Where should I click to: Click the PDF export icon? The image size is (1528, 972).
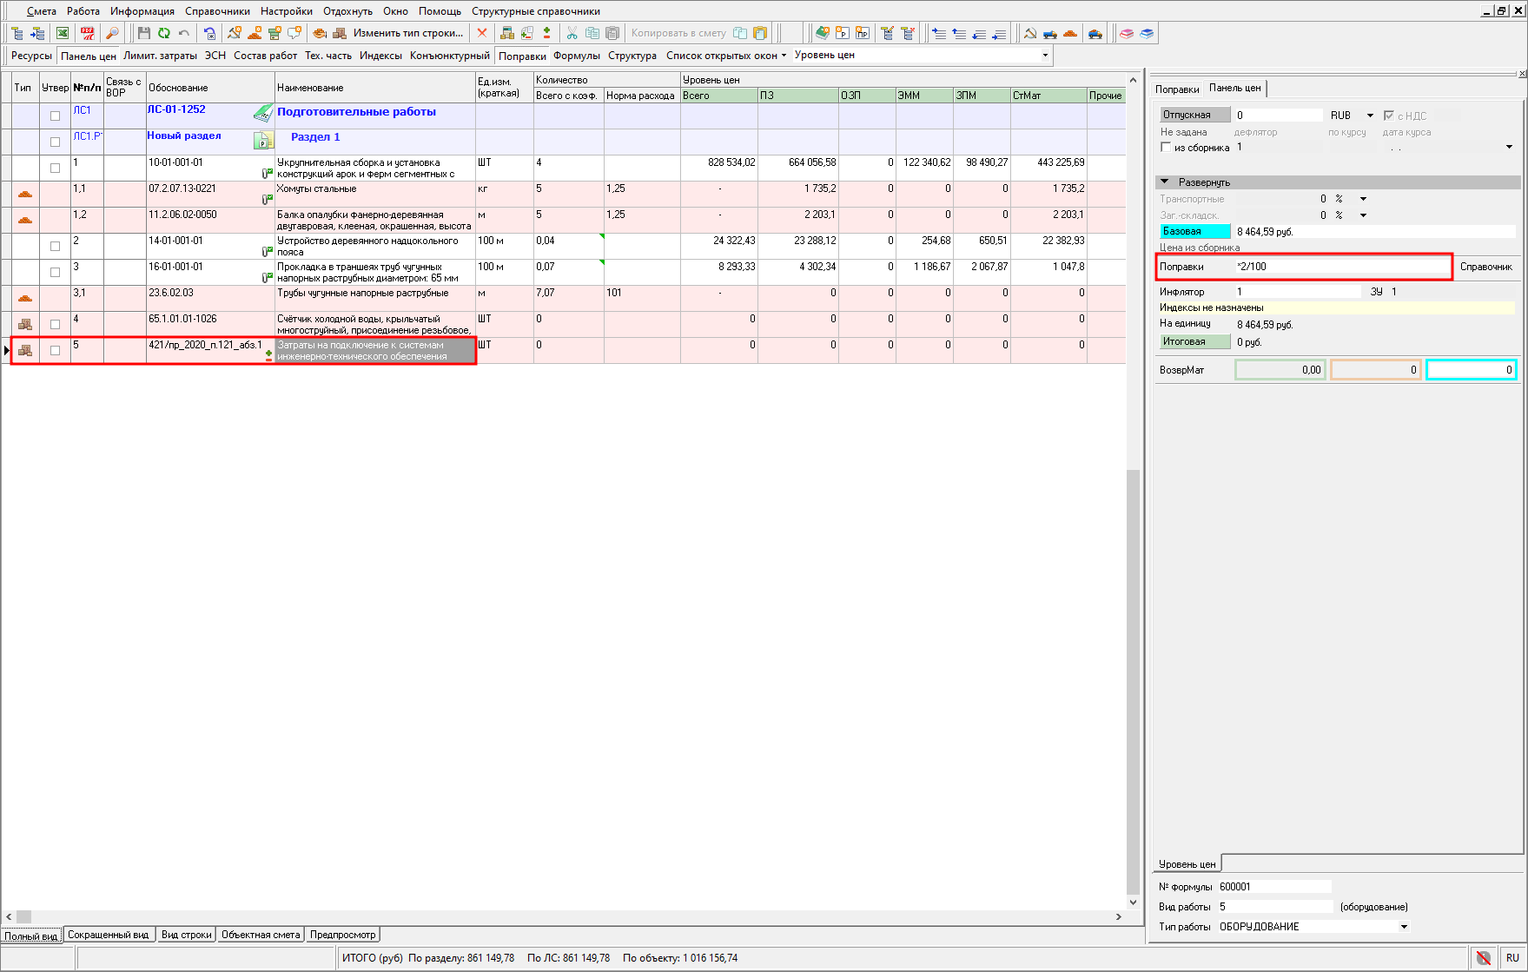point(88,33)
